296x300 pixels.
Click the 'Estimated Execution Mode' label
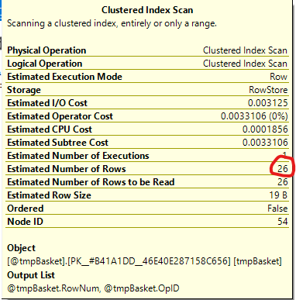[64, 77]
